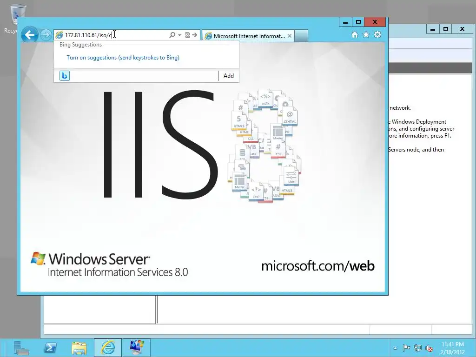Open Action Center flag icon
Image resolution: width=476 pixels, height=357 pixels.
406,348
